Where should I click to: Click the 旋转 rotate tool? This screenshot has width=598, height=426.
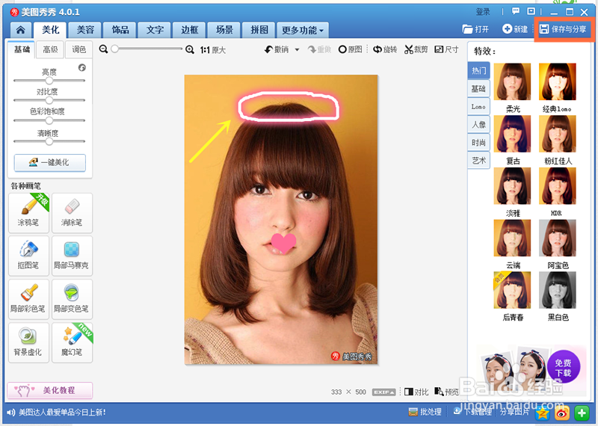tap(385, 49)
